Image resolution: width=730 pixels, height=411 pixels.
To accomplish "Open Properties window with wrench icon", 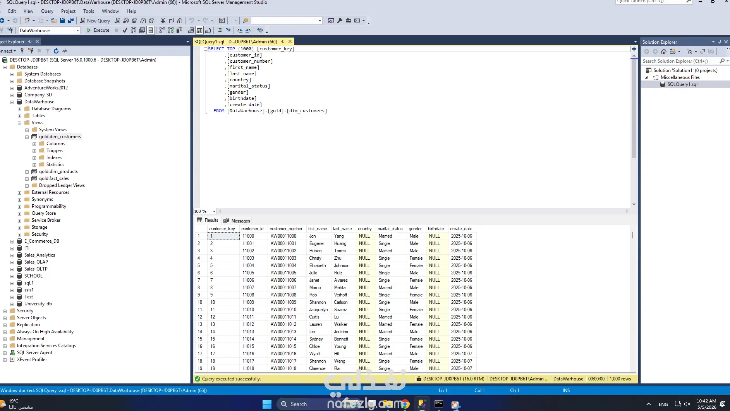I will (x=340, y=21).
